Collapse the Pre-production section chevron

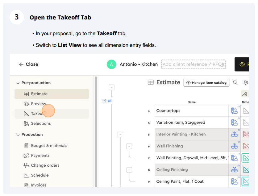[x=18, y=83]
